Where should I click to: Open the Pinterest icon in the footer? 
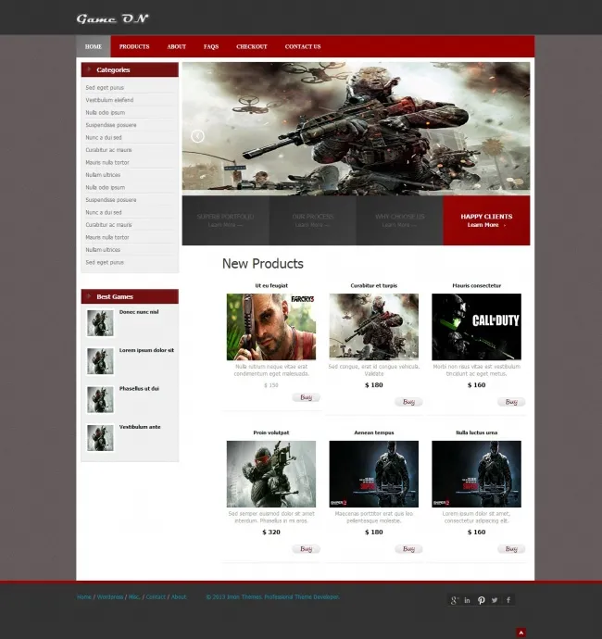481,600
